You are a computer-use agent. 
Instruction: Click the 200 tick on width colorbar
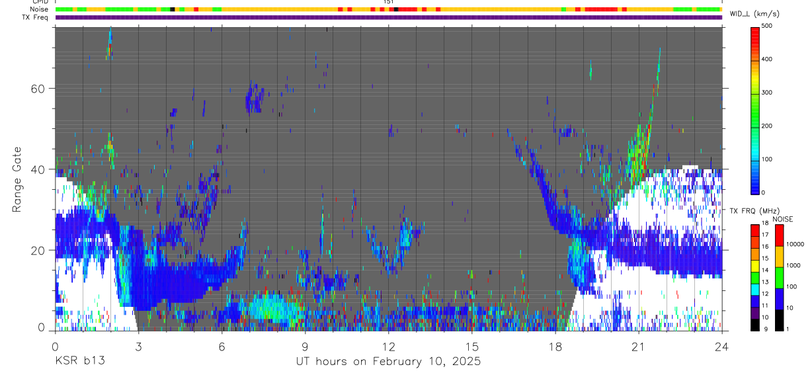pos(768,126)
